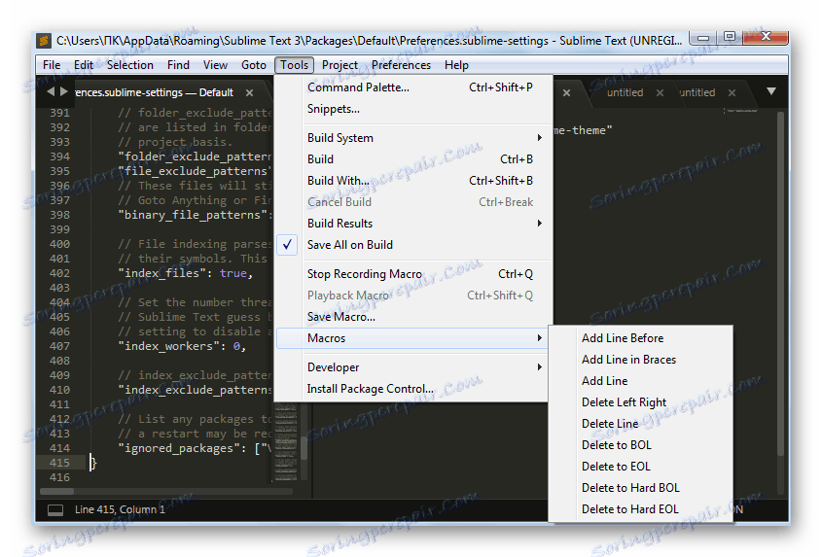The image size is (822, 557).
Task: Click the me-theme" text in right pane
Action: tap(583, 130)
